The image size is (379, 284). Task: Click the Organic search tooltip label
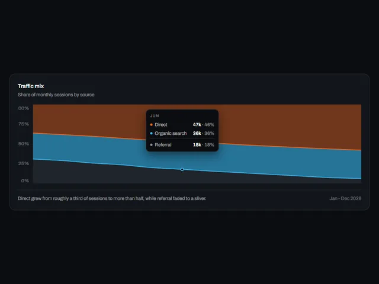pos(171,133)
